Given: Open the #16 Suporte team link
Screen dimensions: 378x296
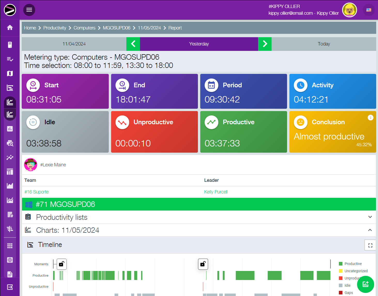Looking at the screenshot, I should (x=37, y=192).
